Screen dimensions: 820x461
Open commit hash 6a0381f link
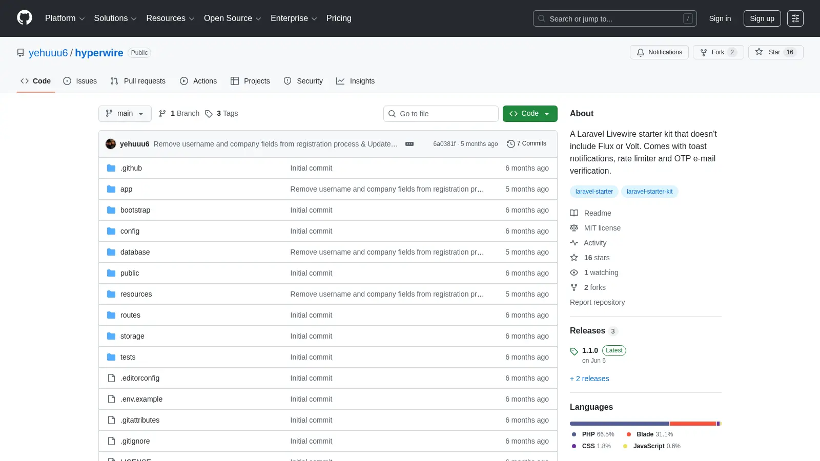[444, 144]
